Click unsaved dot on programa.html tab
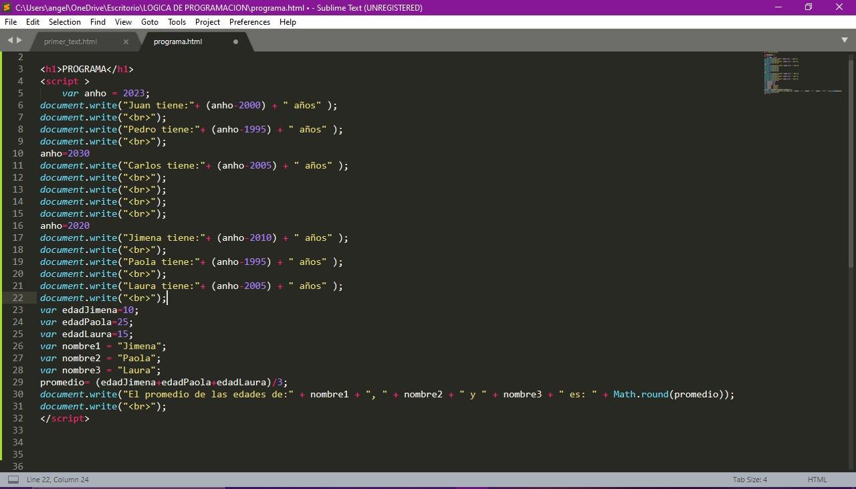 tap(235, 41)
